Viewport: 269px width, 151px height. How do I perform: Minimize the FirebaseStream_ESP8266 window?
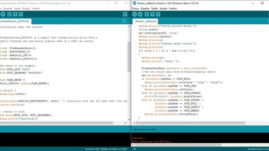click(107, 3)
